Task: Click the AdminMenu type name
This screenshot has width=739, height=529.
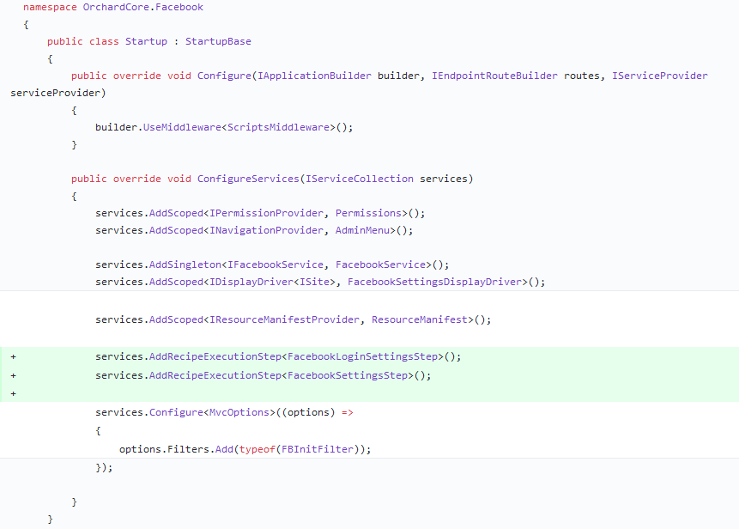Action: tap(362, 230)
